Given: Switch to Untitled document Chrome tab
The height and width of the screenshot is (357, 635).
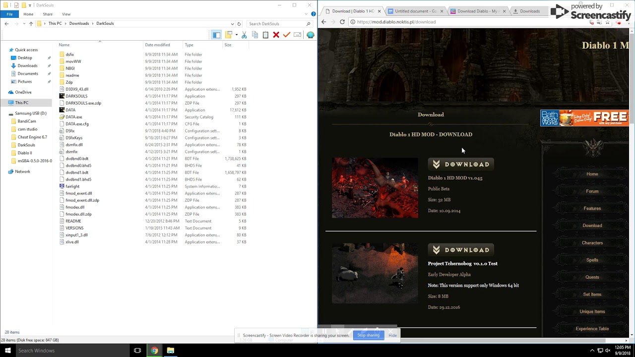Looking at the screenshot, I should click(x=416, y=11).
